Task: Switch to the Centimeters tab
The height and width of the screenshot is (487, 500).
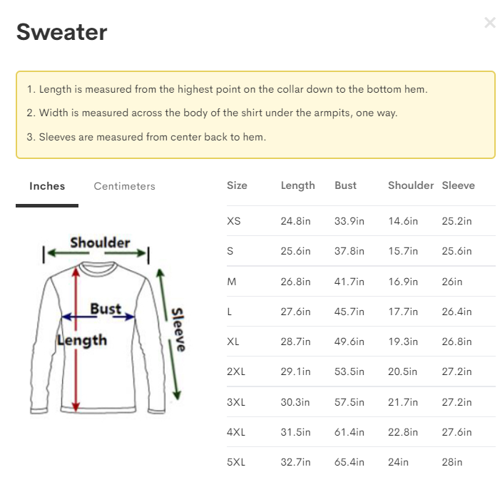Action: coord(124,186)
